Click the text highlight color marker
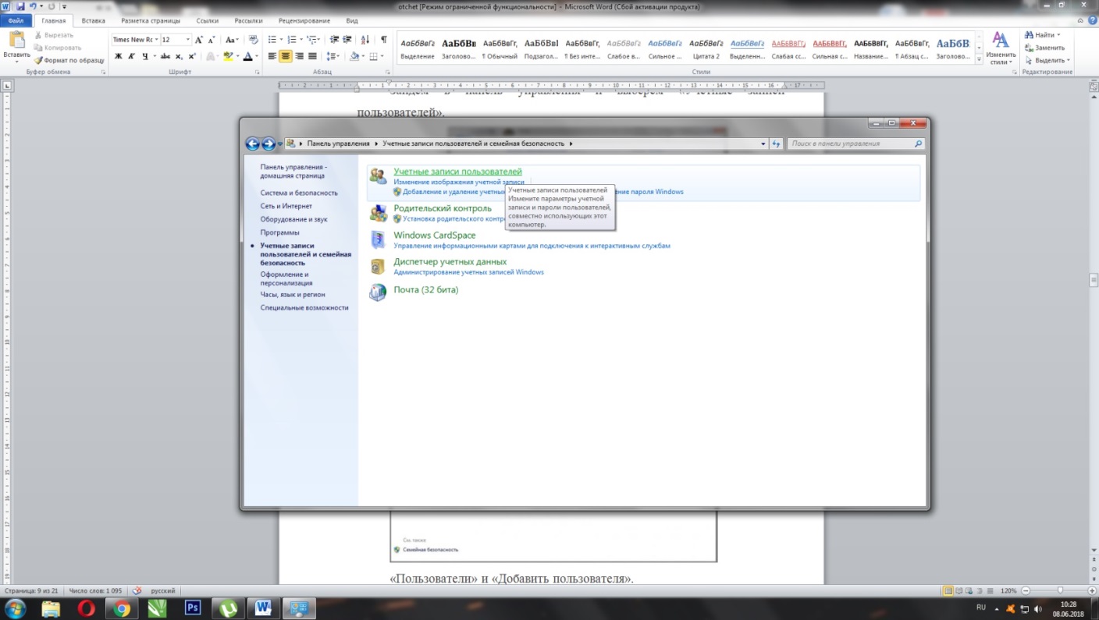This screenshot has height=620, width=1099. tap(227, 56)
